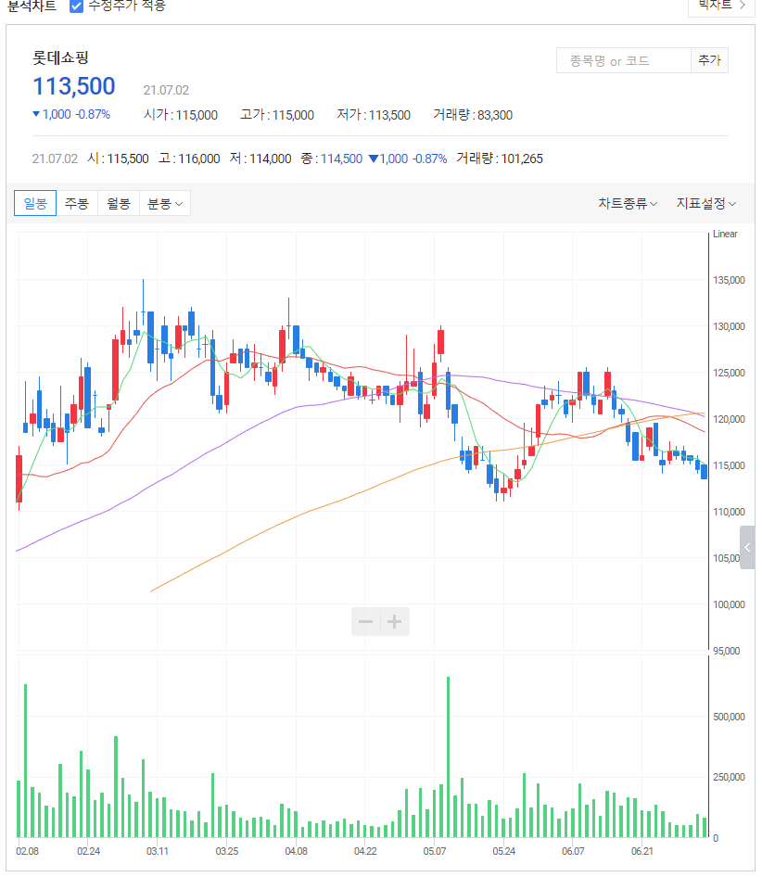This screenshot has width=762, height=877.
Task: Click the 롯데쇼핑 stock name
Action: click(60, 57)
